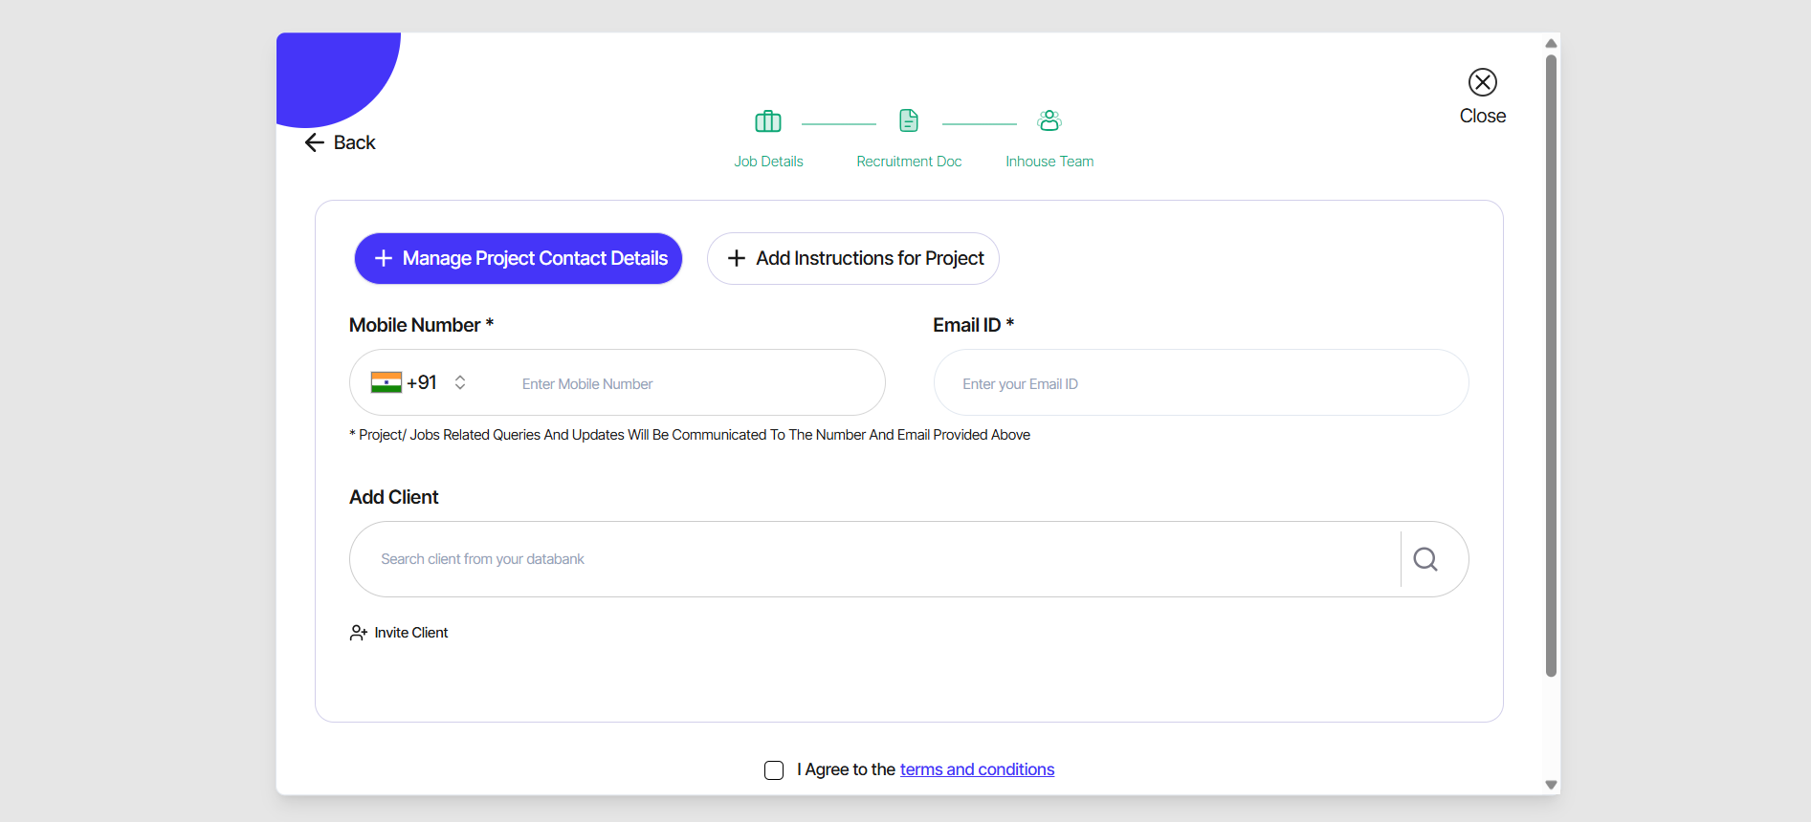
Task: Switch to the Inhouse Team step label
Action: [x=1049, y=162]
